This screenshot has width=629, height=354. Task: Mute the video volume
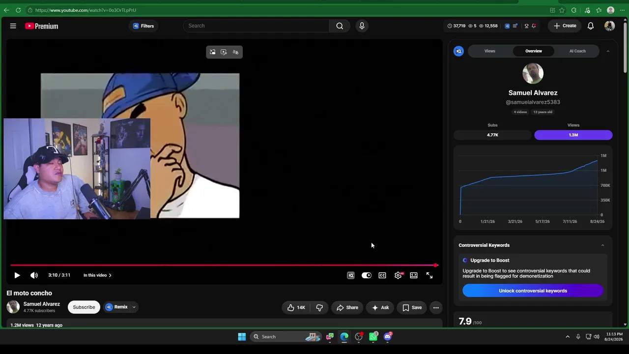coord(34,275)
